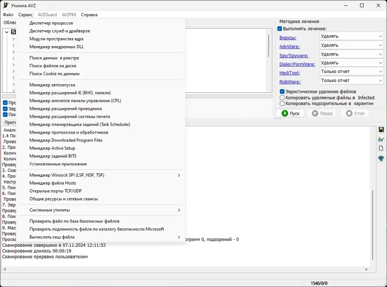Click the green Пуск play icon

(285, 113)
